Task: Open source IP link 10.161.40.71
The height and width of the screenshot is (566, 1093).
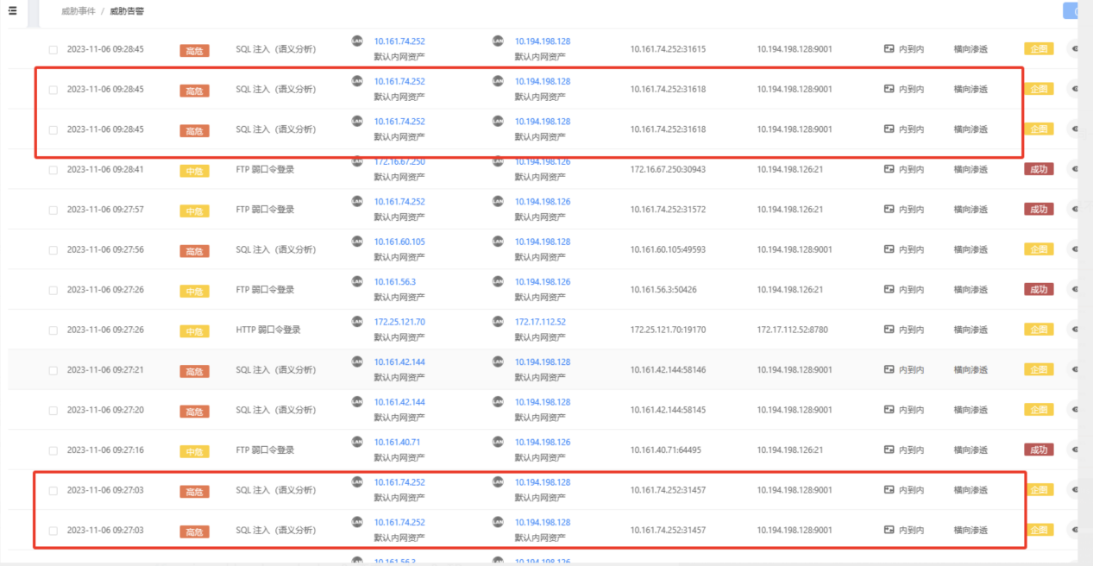Action: [397, 442]
